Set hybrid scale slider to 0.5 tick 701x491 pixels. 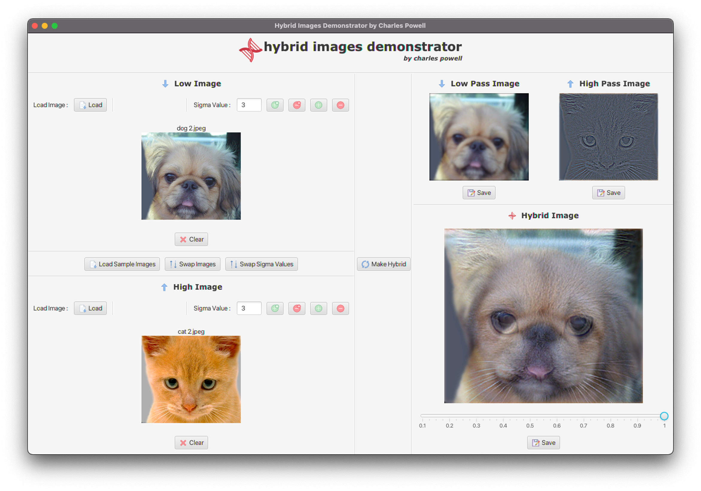[x=530, y=416]
